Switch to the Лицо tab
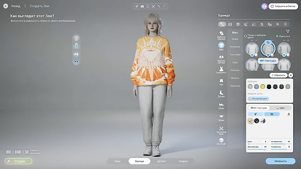Screen dimensions: 301x169 coord(118,161)
